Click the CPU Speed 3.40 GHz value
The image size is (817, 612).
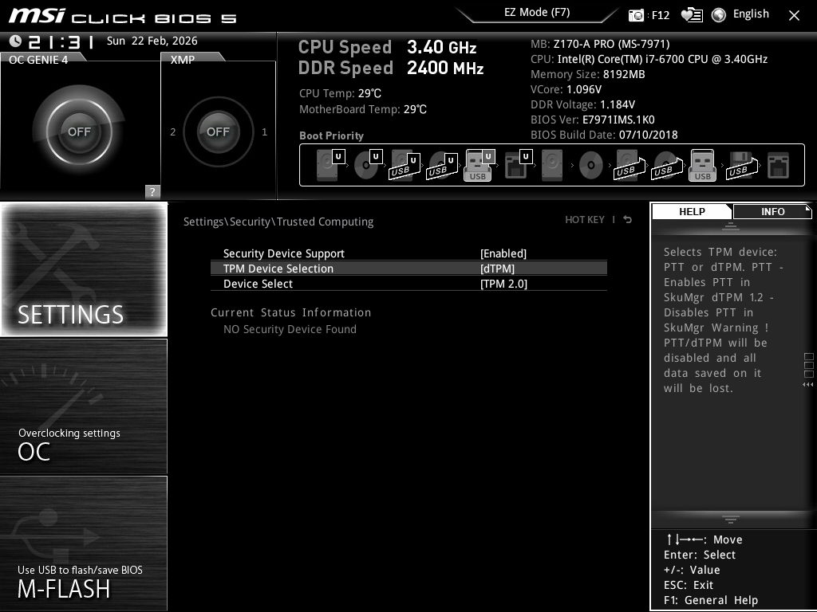point(441,47)
